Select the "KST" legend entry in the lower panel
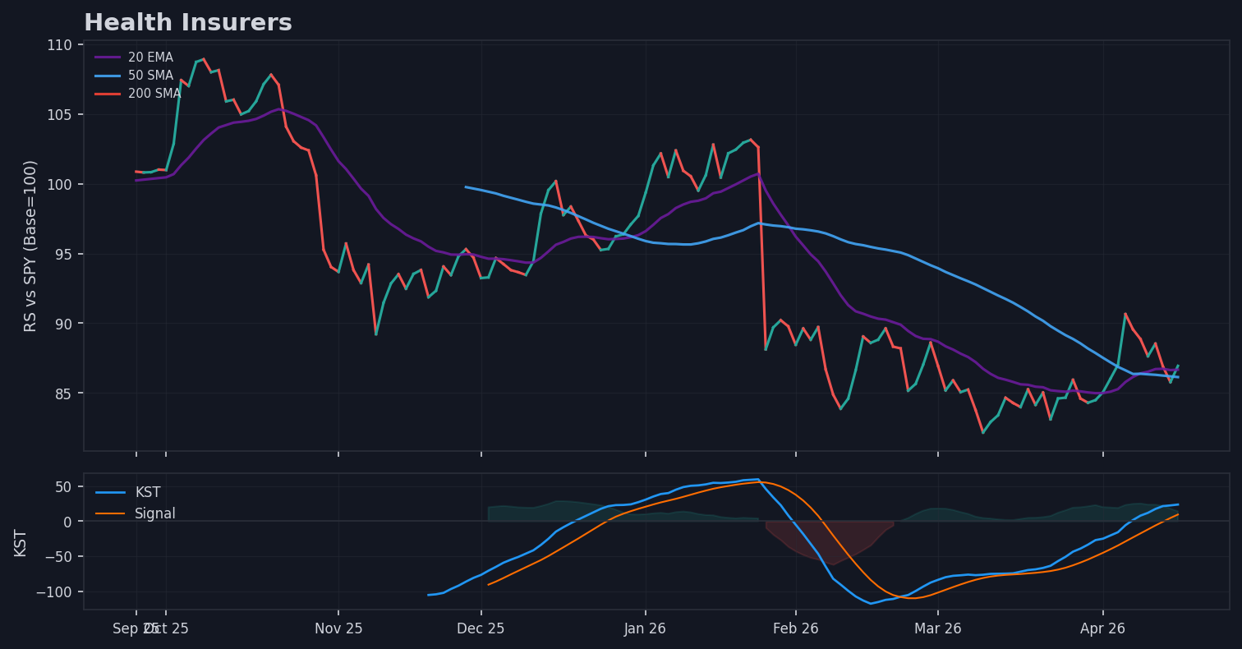This screenshot has height=649, width=1242. point(148,493)
